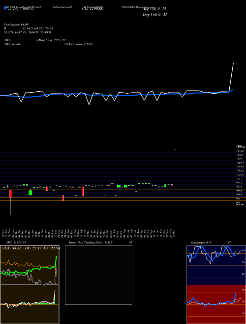
Task: Click the 994.4 price axis label
Action: (240, 183)
